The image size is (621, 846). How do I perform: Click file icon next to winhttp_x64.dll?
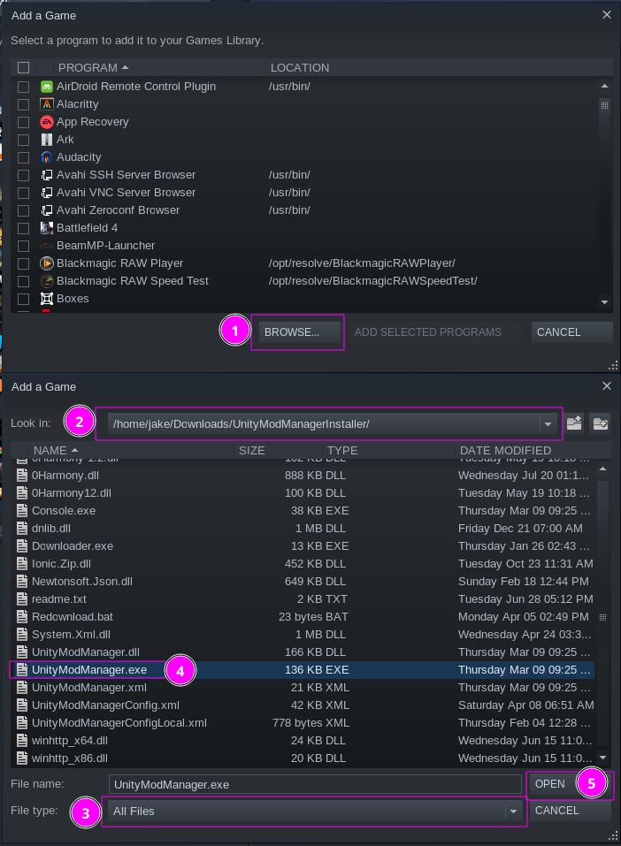click(22, 740)
